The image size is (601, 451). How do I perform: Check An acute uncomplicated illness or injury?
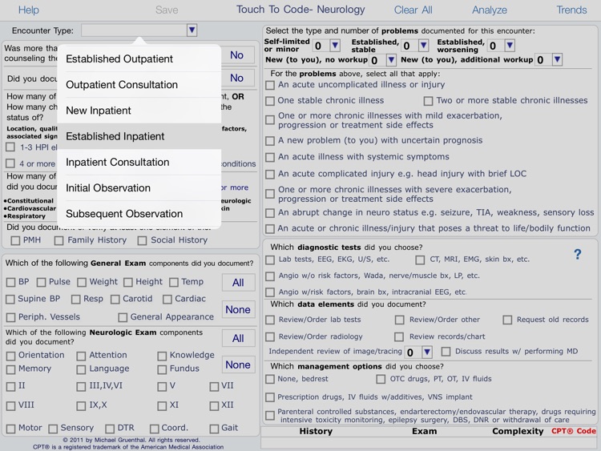pos(270,85)
